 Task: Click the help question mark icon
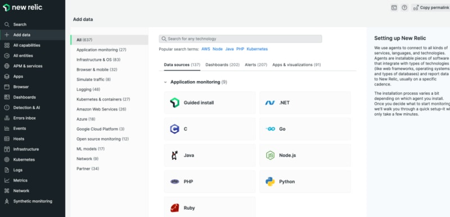pyautogui.click(x=404, y=8)
